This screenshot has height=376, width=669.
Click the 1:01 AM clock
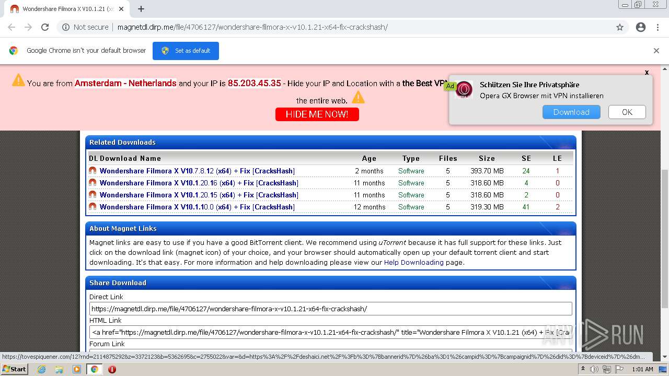click(642, 369)
